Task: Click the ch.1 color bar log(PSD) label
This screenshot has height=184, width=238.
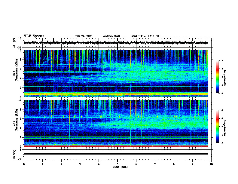Action: [225, 78]
